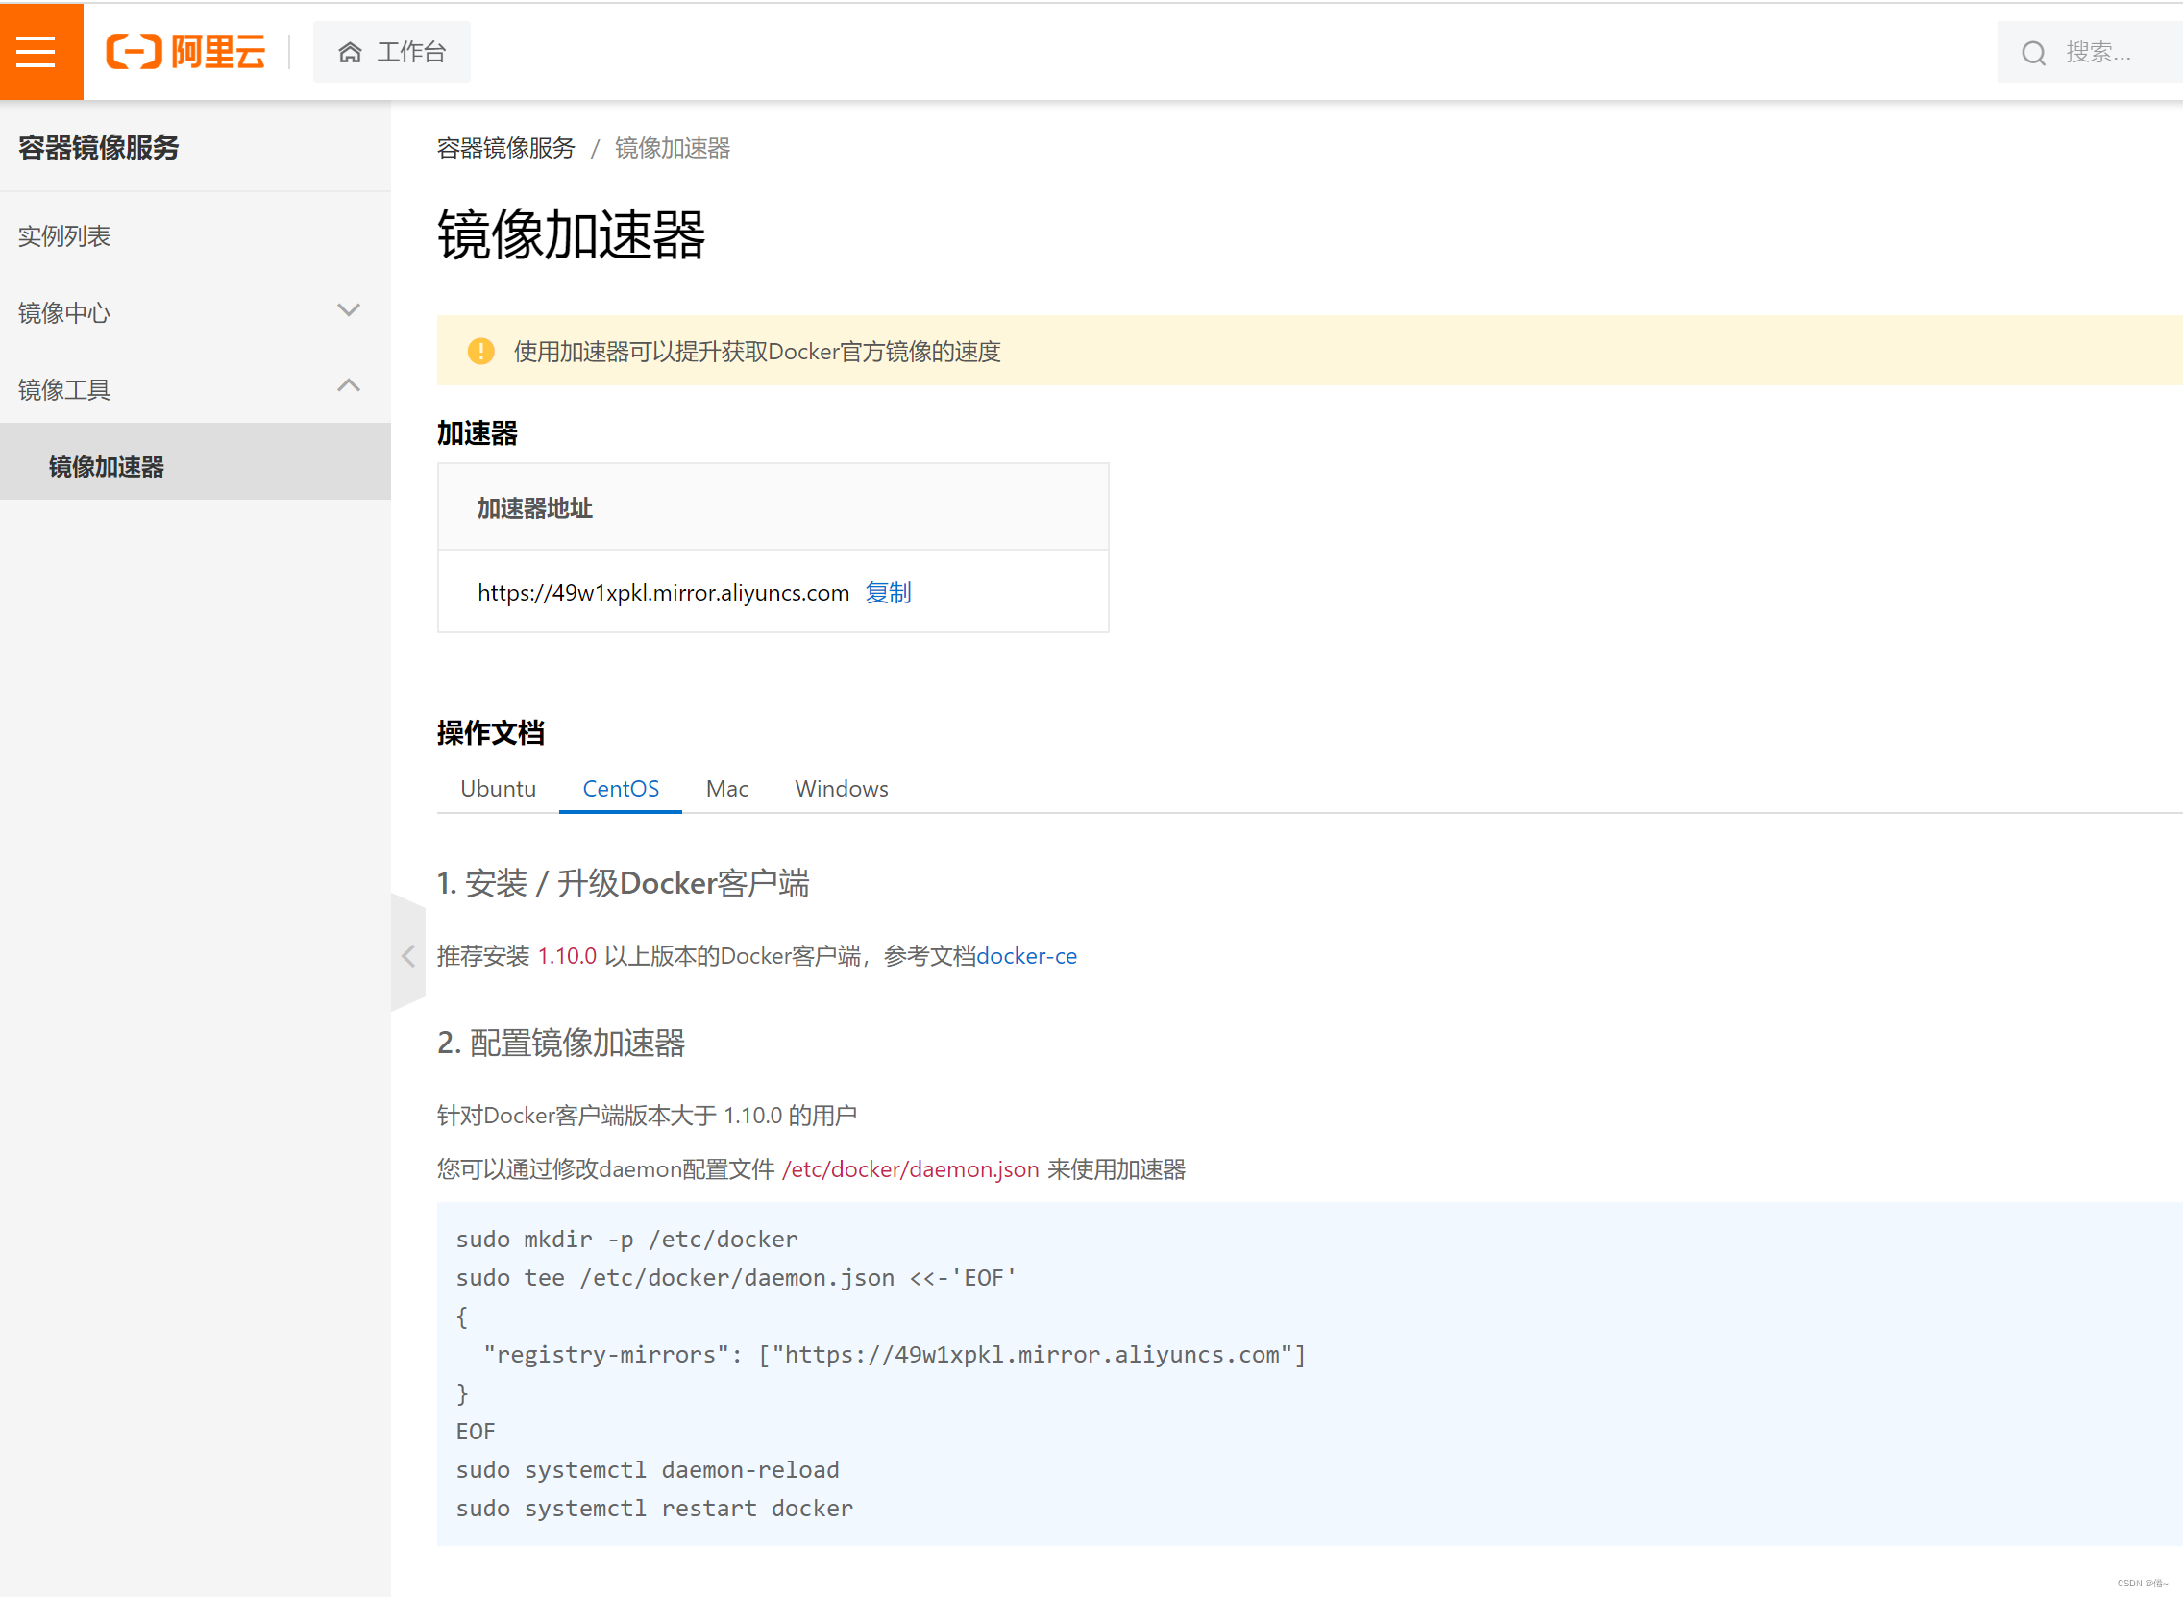
Task: Click the 'sudo systemctl daemon-reload' line
Action: [x=648, y=1469]
